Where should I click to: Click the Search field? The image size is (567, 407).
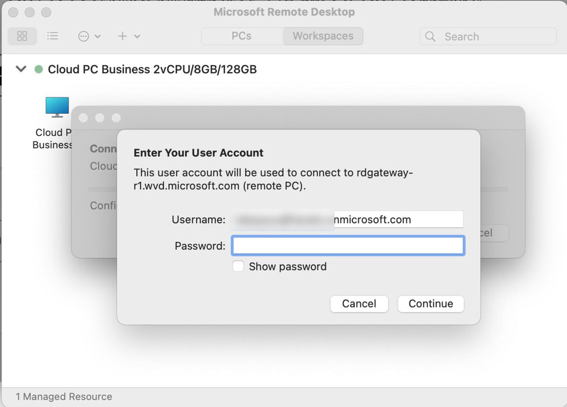(x=488, y=36)
